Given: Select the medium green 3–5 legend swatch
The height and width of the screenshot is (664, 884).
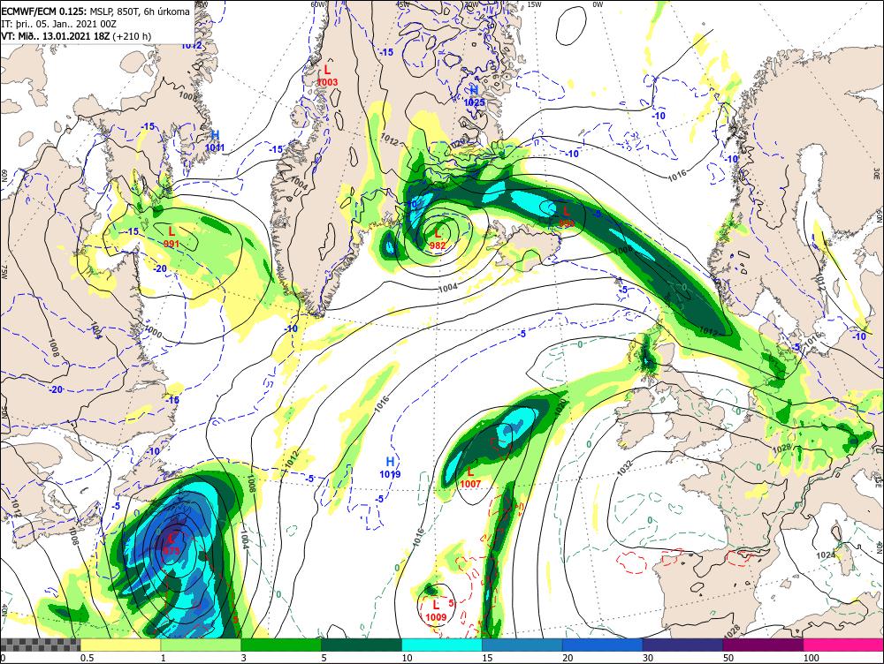Looking at the screenshot, I should point(281,645).
